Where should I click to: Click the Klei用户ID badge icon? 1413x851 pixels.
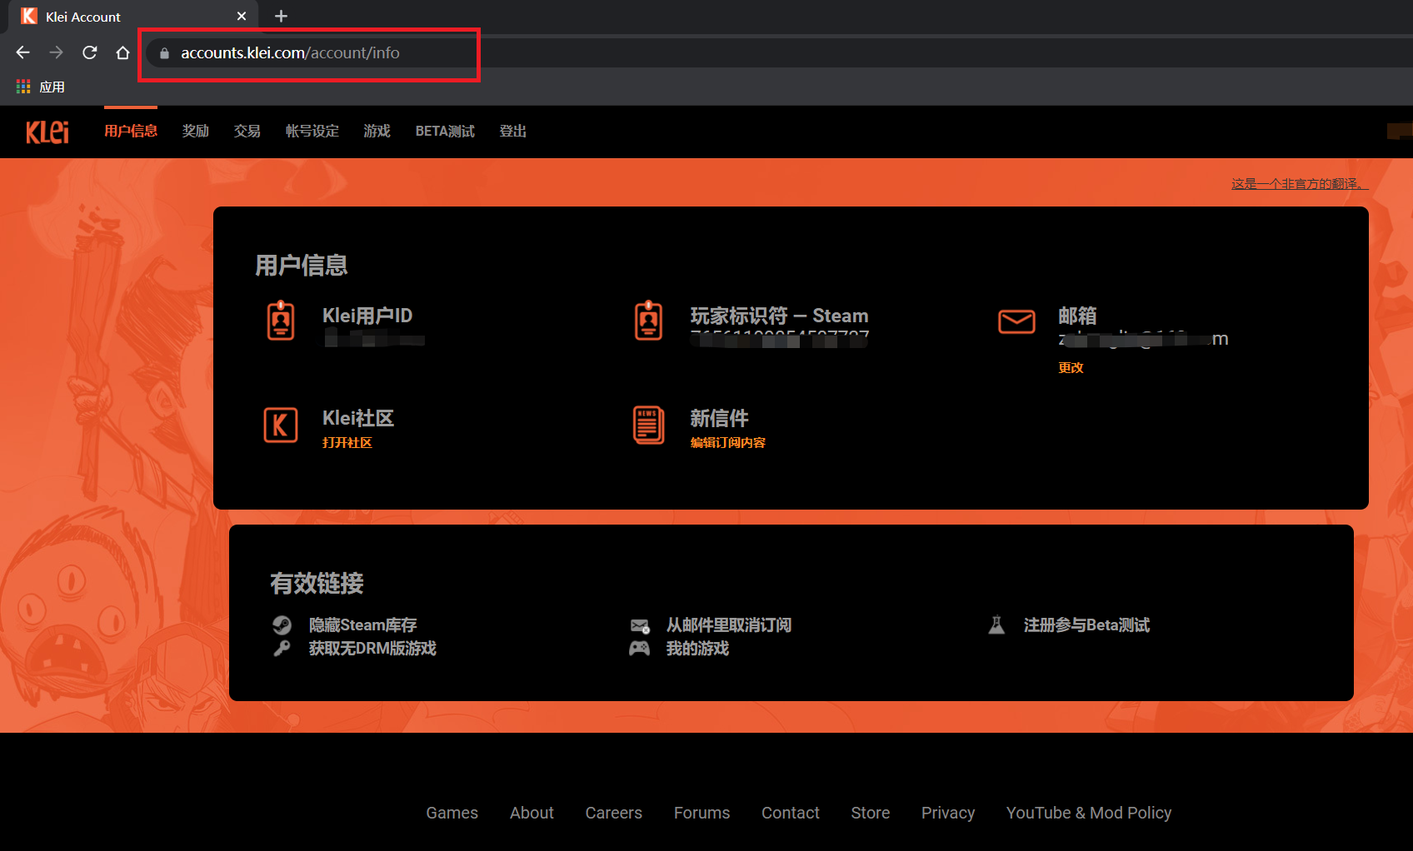[x=281, y=321]
